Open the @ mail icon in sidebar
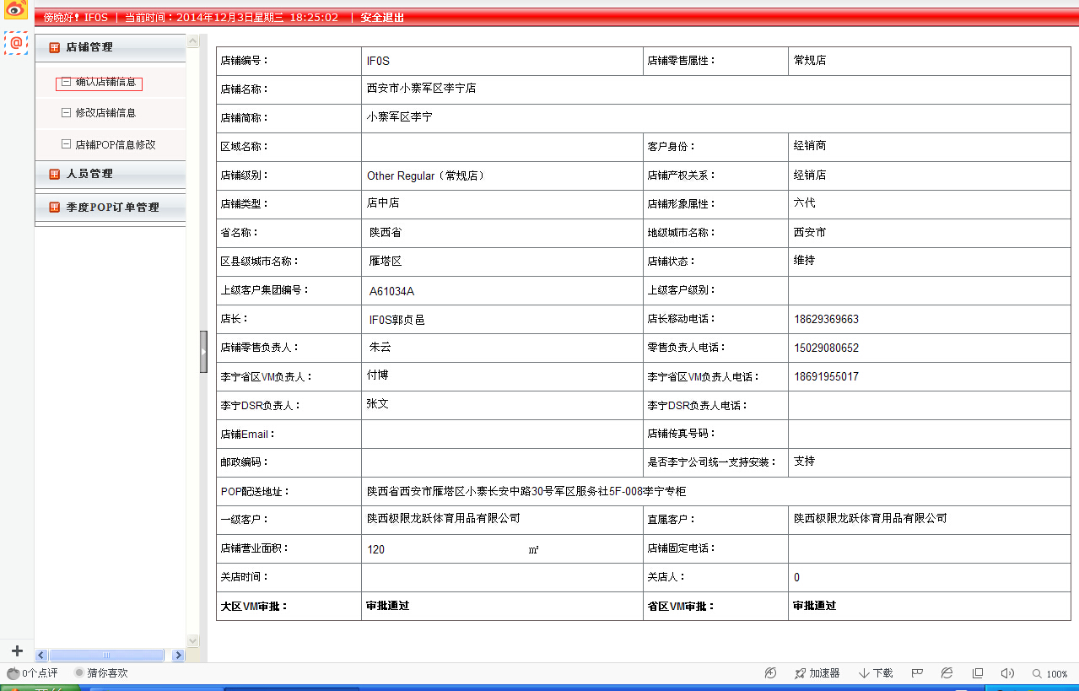This screenshot has width=1079, height=691. [x=16, y=42]
